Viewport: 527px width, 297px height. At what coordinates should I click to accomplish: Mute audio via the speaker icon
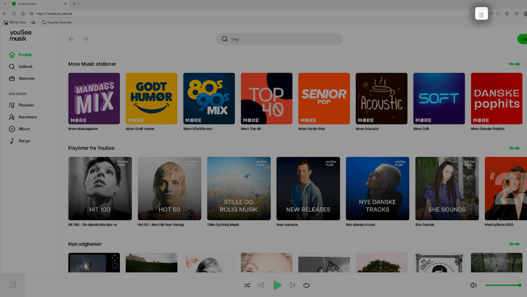(473, 285)
